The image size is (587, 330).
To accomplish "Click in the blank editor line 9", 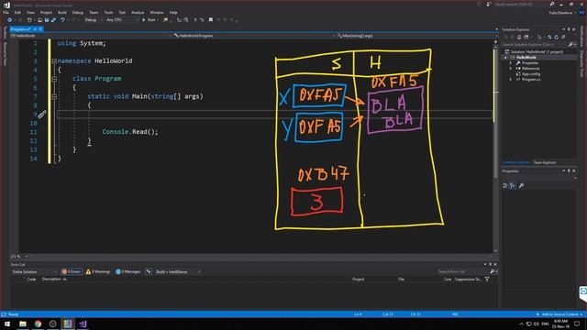I will pos(274,114).
